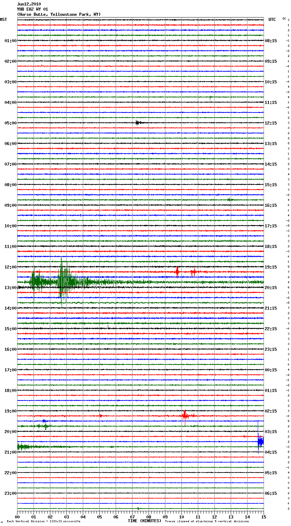This screenshot has width=291, height=526.
Task: Select the 17:00 MST time label
Action: [10, 370]
